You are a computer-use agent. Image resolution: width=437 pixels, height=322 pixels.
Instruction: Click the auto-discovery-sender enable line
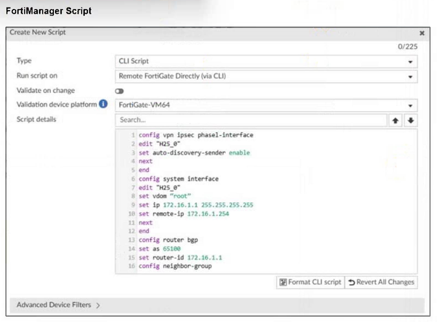click(194, 153)
